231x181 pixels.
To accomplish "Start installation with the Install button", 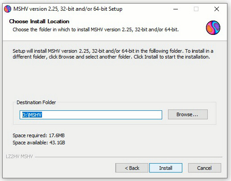I will 166,168.
